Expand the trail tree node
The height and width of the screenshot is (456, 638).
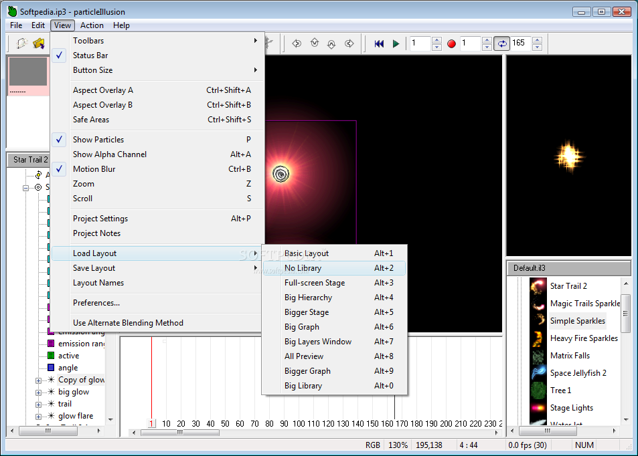coord(38,405)
